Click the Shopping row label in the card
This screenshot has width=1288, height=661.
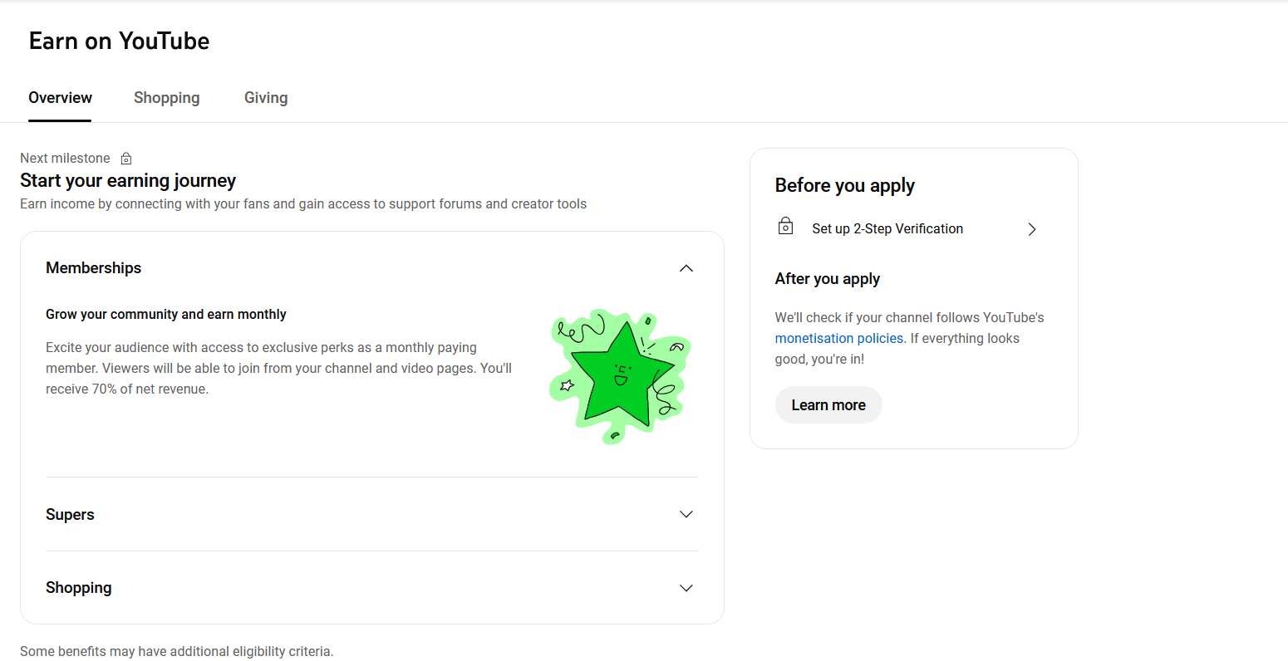tap(79, 588)
